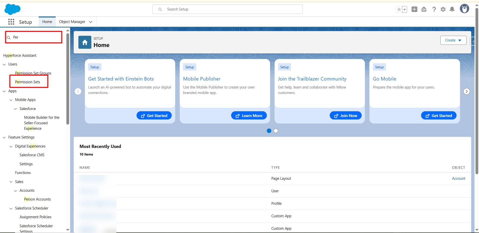Screen dimensions: 479x233
Task: Collapse the Users tree section
Action: pos(4,64)
